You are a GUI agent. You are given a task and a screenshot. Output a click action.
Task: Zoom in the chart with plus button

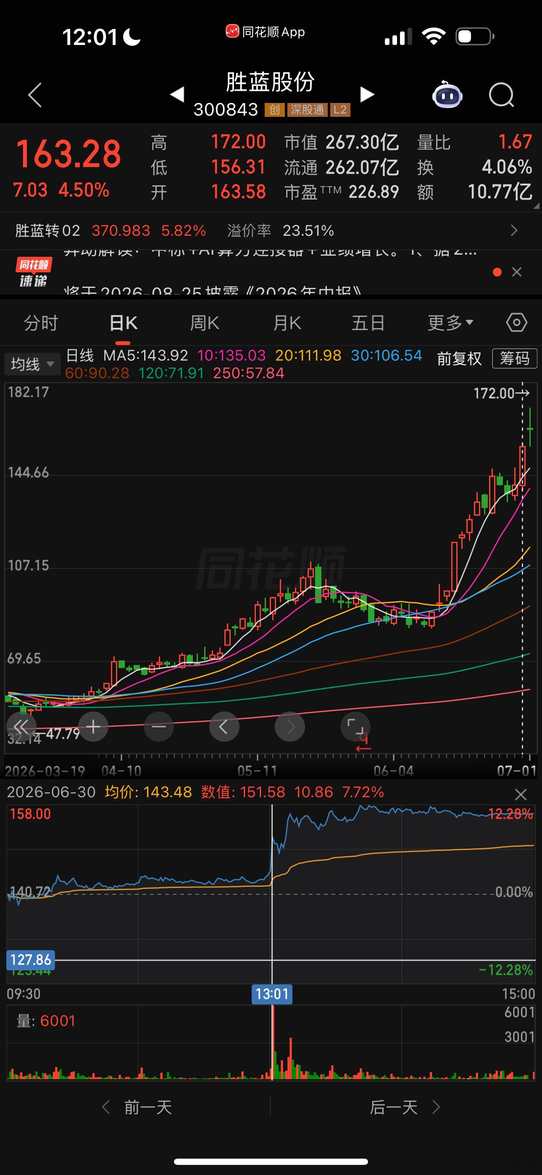click(x=93, y=726)
